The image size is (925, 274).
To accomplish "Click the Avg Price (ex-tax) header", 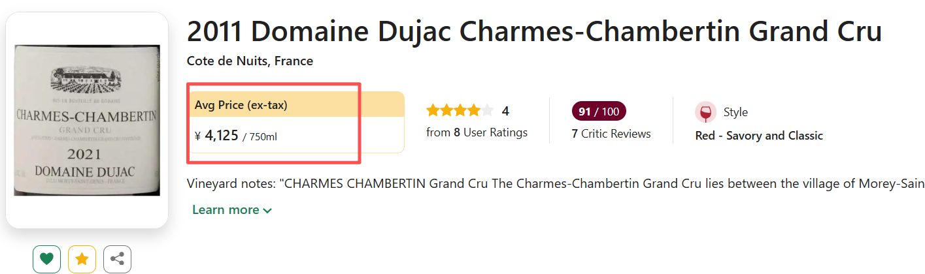I will [x=241, y=105].
